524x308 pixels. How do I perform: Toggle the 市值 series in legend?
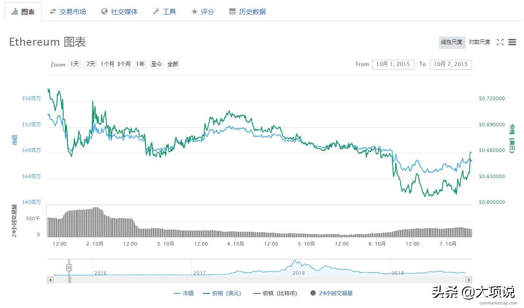[x=184, y=293]
